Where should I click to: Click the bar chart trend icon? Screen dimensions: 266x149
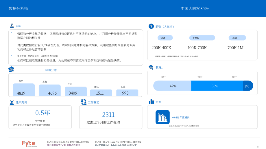pos(151,102)
